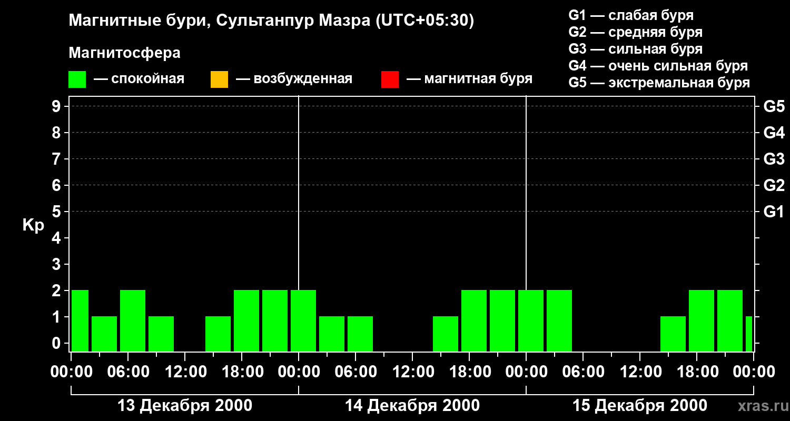
Task: Click the 'Магнитосфера' heading
Action: [x=124, y=53]
